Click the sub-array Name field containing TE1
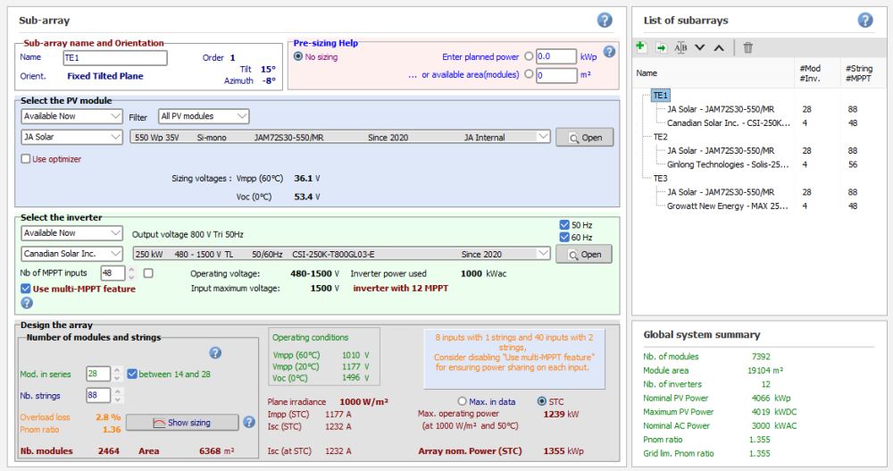 pos(114,58)
